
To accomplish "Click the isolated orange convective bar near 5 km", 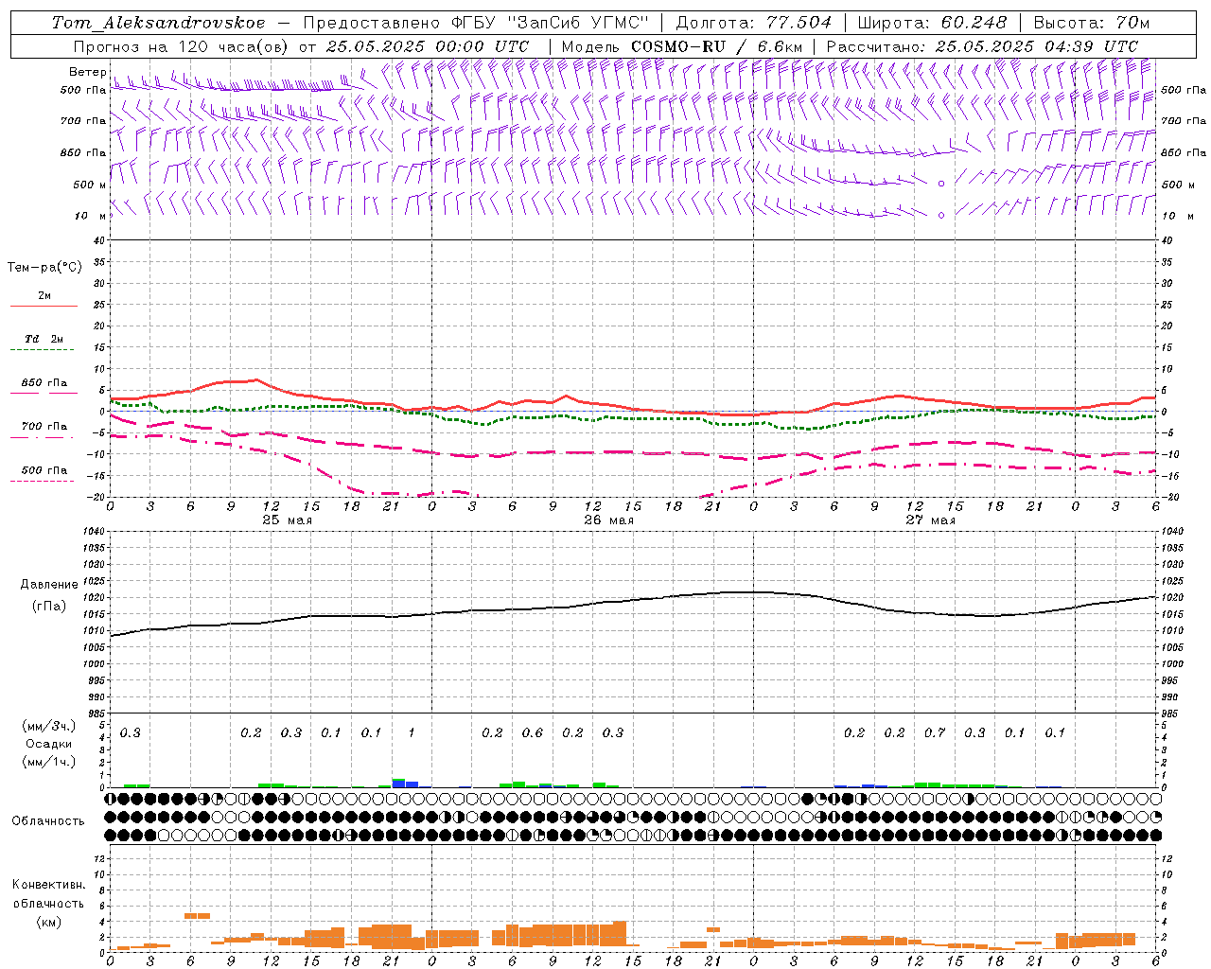I will 197,915.
